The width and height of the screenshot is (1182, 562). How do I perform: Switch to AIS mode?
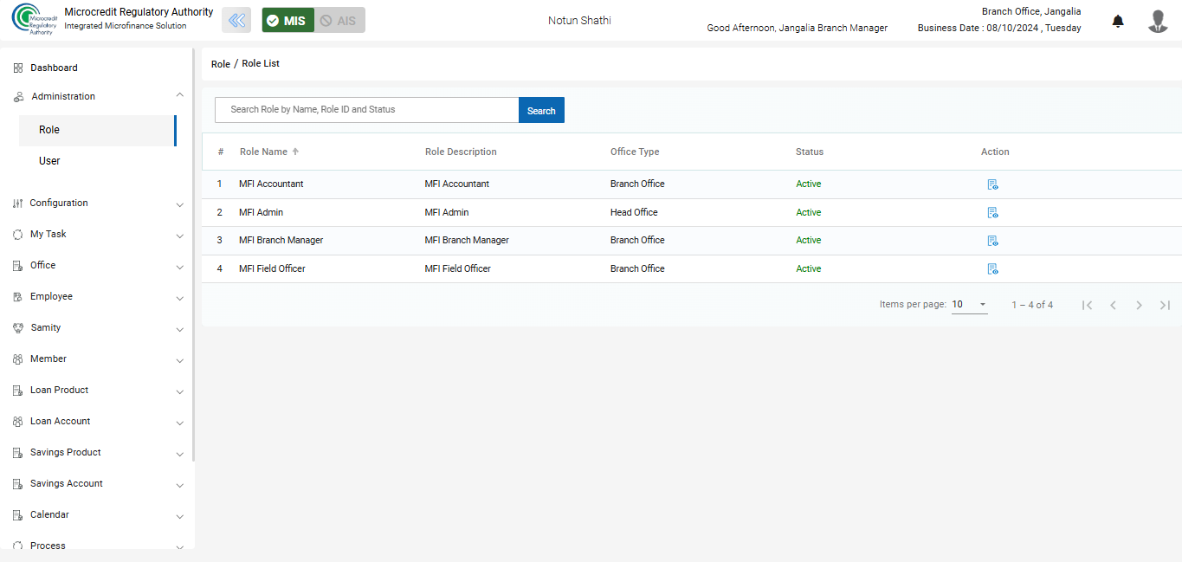pos(339,20)
